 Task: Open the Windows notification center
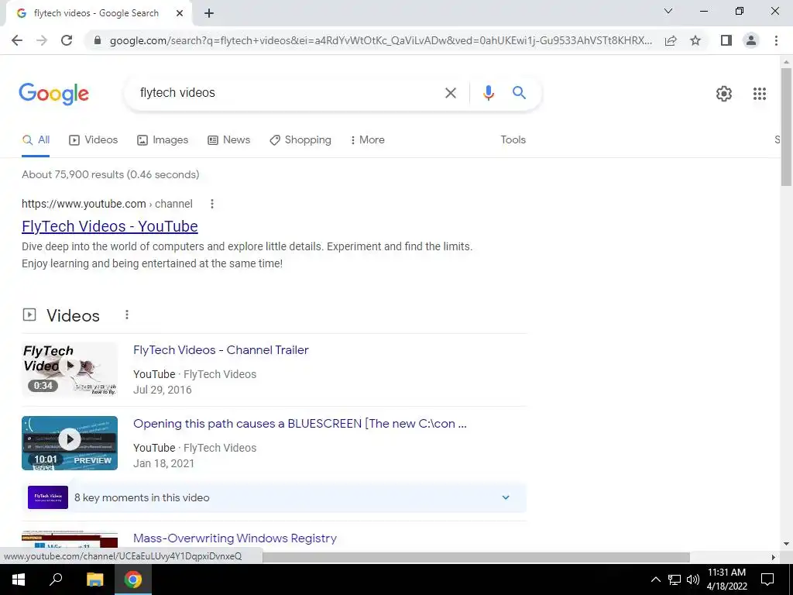[x=767, y=580]
